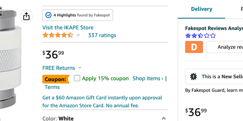Screen dimensions: 243x121
Task: Click Shop items link
Action: pyautogui.click(x=148, y=79)
